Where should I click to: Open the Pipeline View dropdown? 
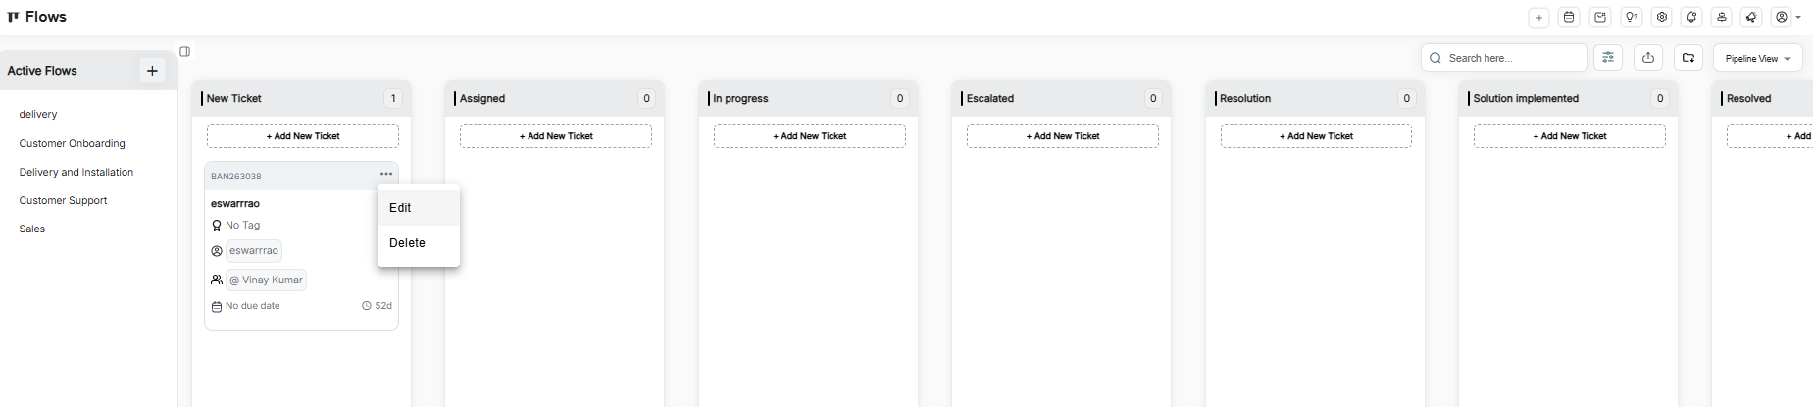(1757, 58)
